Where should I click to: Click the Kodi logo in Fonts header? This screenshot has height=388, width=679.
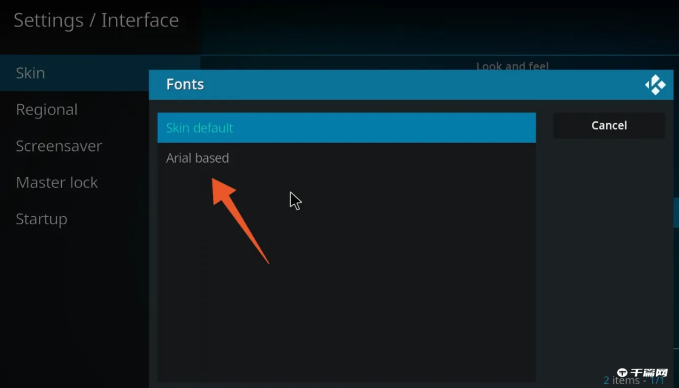[655, 85]
